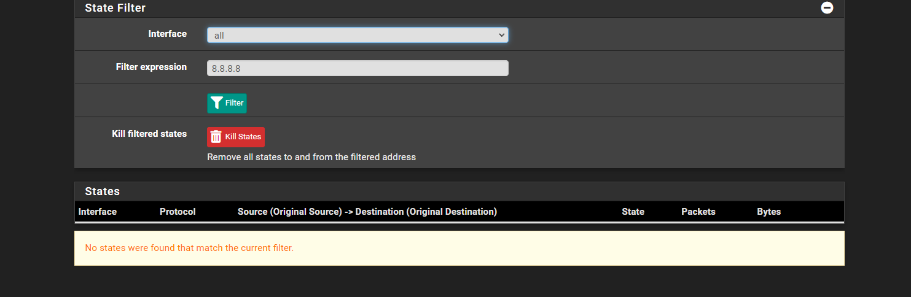The image size is (911, 297).
Task: Click the chevron arrow of Interface select
Action: 501,36
